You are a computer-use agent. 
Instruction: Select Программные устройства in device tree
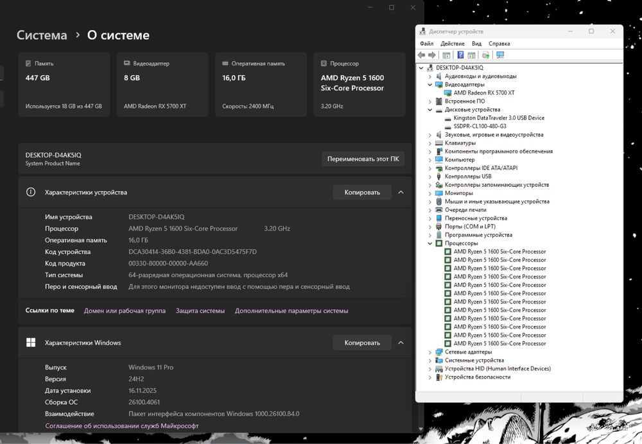point(478,235)
